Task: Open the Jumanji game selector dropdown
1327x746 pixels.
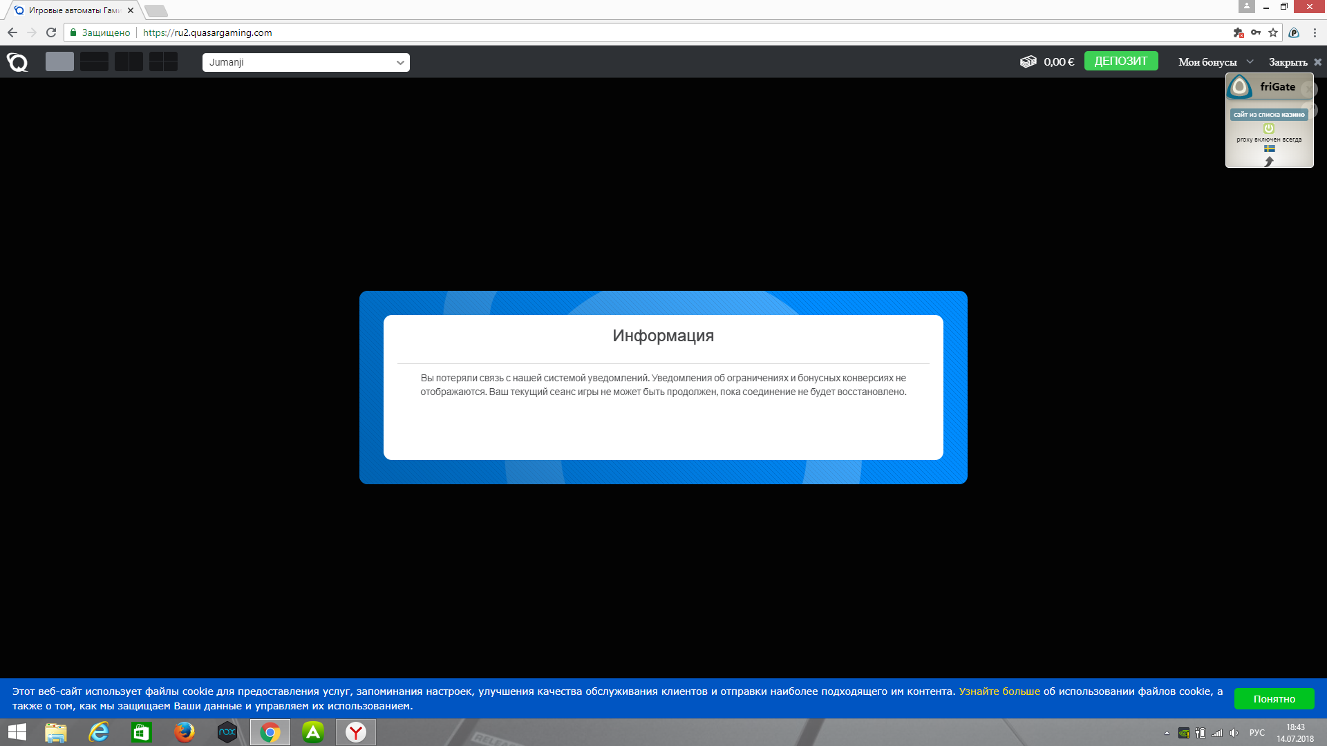Action: [305, 62]
